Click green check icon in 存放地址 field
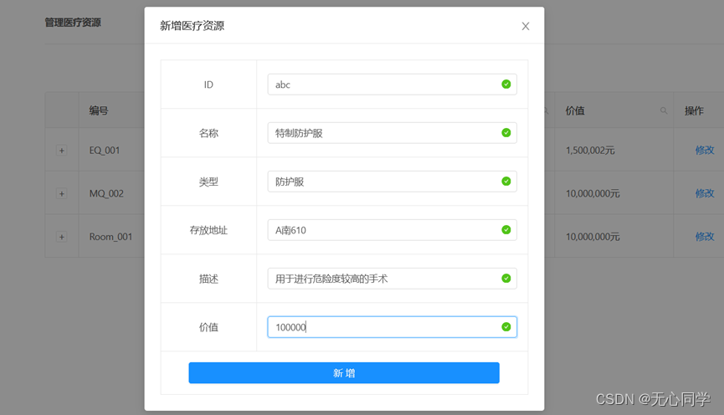This screenshot has width=724, height=415. [x=506, y=229]
